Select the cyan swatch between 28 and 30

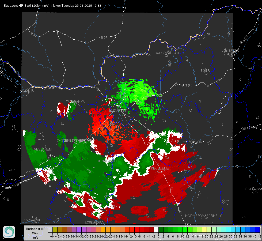228,230
